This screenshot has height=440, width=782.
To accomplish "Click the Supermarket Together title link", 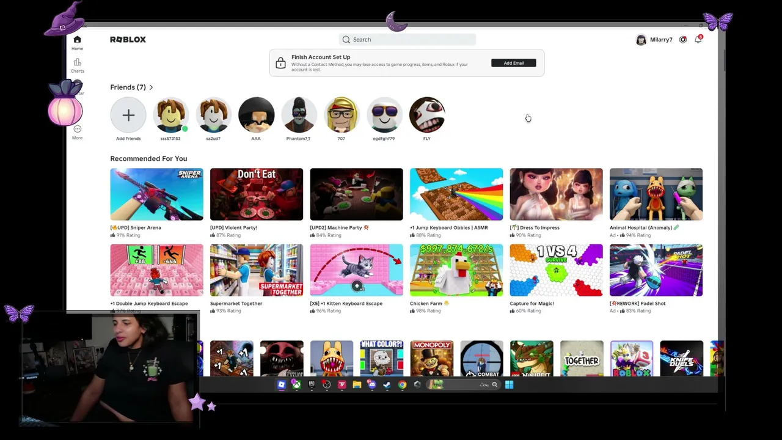I will click(236, 304).
